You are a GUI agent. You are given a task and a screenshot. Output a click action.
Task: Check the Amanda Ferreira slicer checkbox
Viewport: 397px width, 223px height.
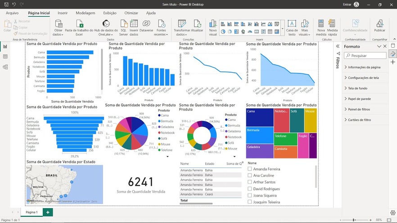point(250,169)
